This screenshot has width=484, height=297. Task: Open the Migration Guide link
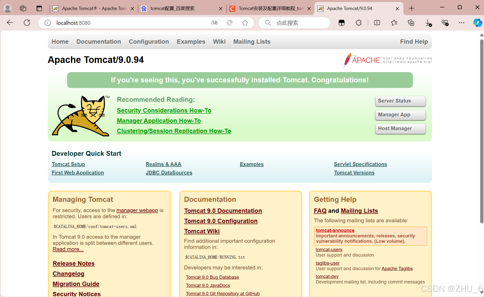76,284
